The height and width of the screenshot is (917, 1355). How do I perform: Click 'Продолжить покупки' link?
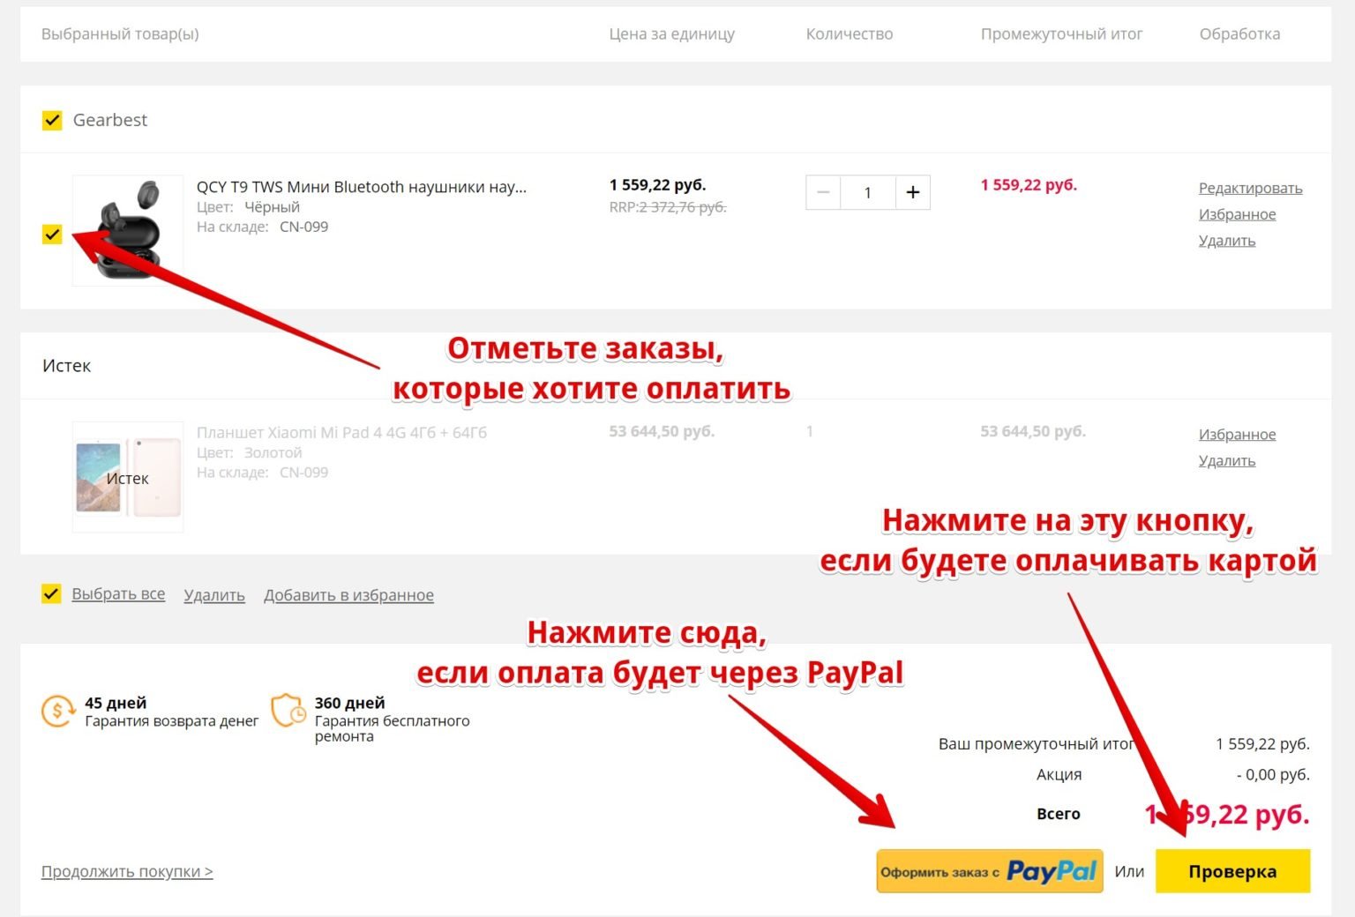point(127,871)
